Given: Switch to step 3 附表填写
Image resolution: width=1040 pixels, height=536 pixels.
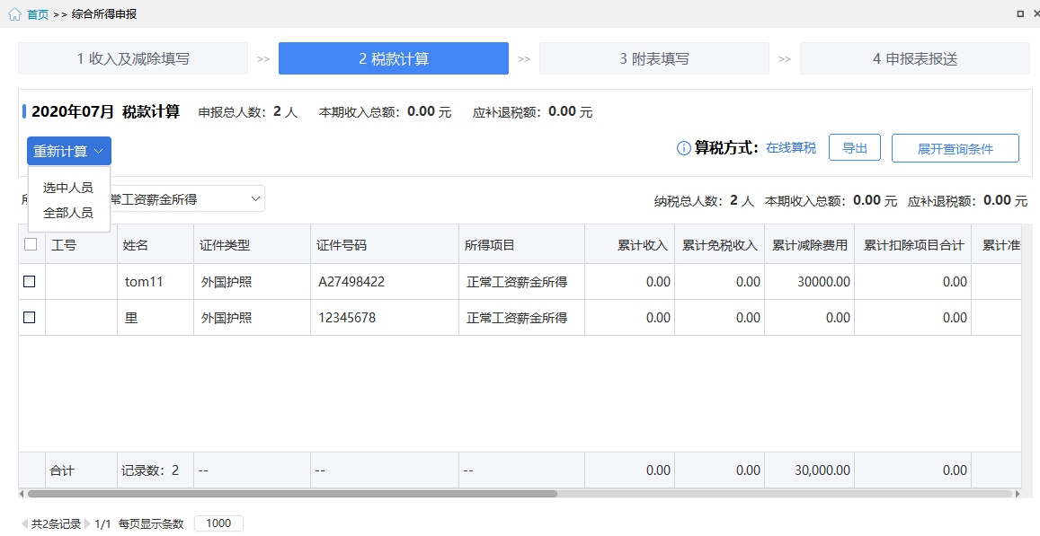Looking at the screenshot, I should [654, 59].
